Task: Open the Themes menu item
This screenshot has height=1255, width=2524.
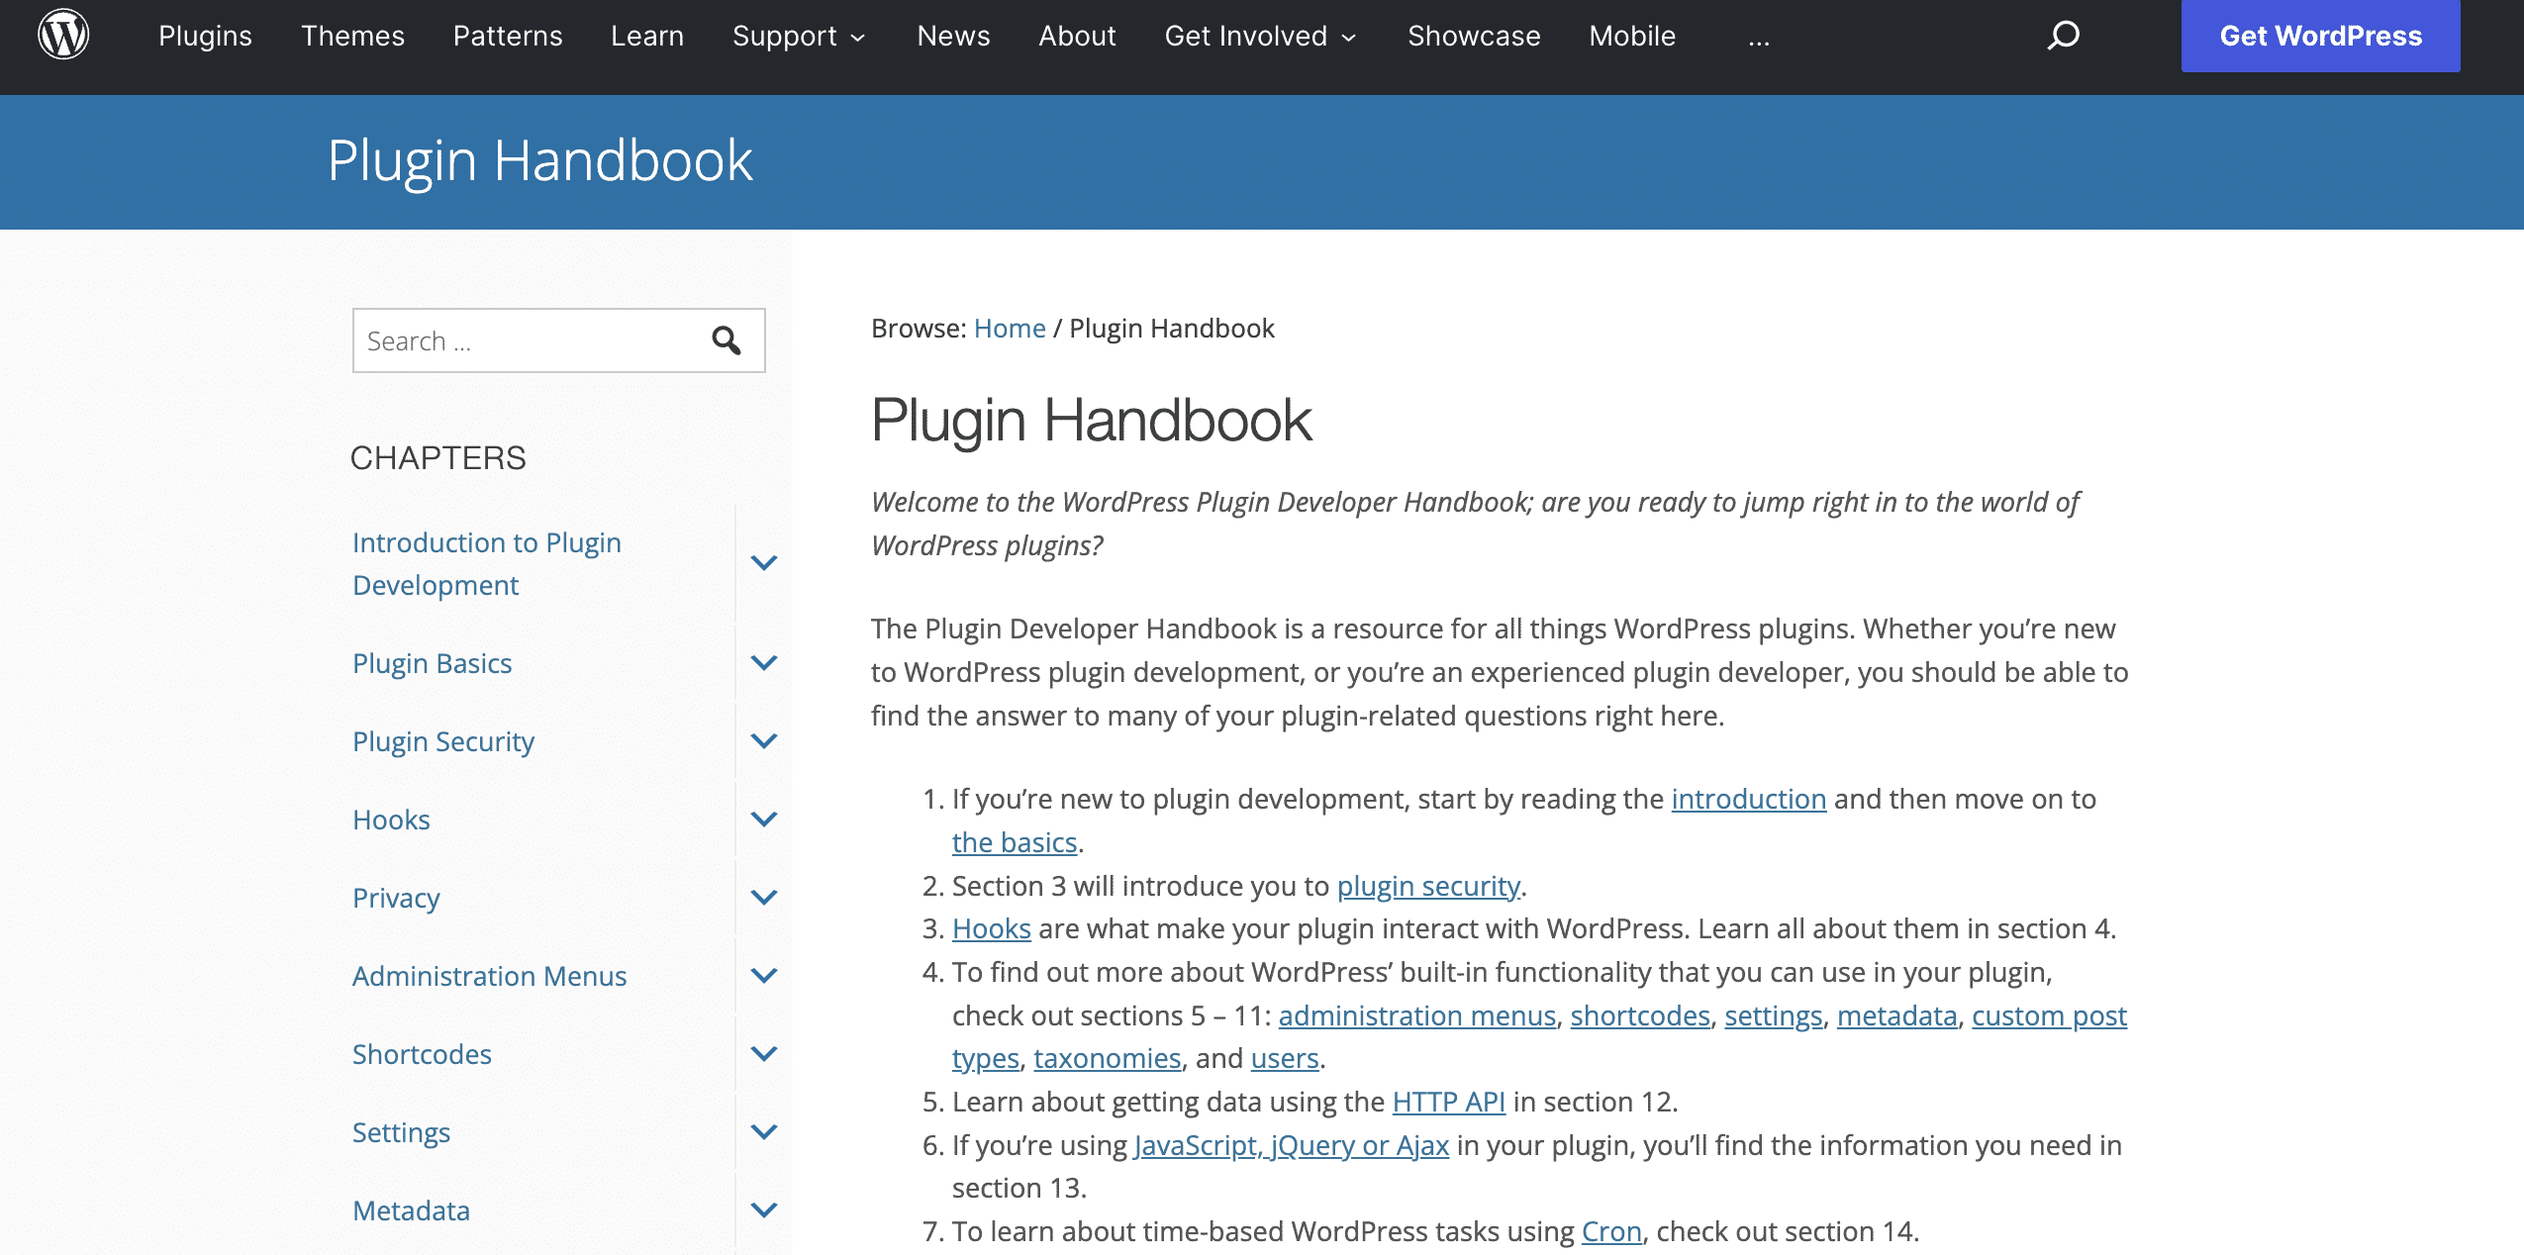Action: coord(352,36)
